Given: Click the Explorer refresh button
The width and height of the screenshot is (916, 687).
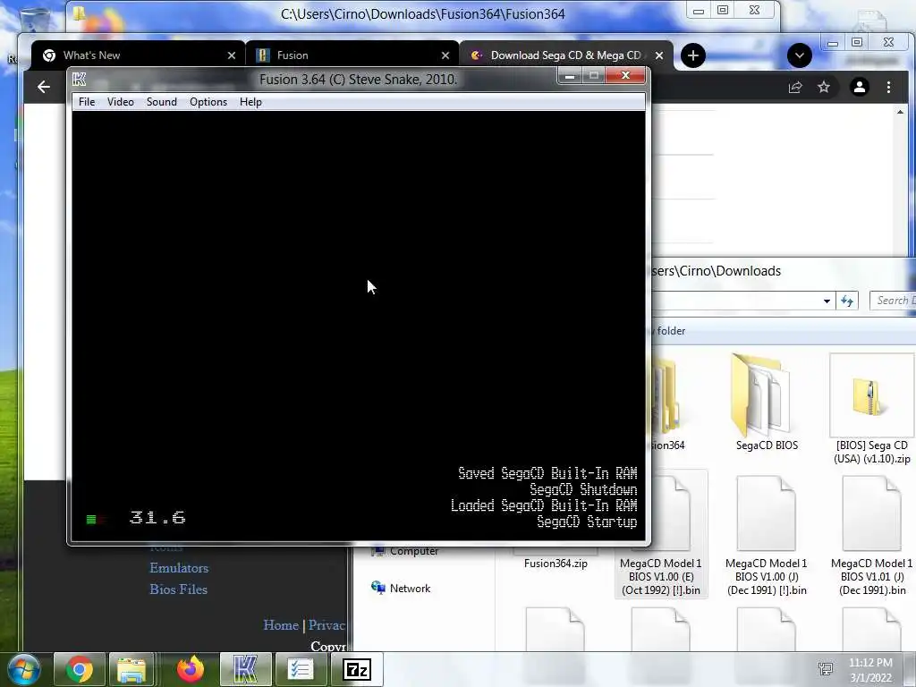Looking at the screenshot, I should pyautogui.click(x=847, y=301).
